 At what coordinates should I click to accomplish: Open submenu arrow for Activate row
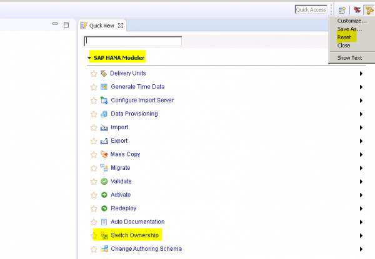(x=361, y=195)
